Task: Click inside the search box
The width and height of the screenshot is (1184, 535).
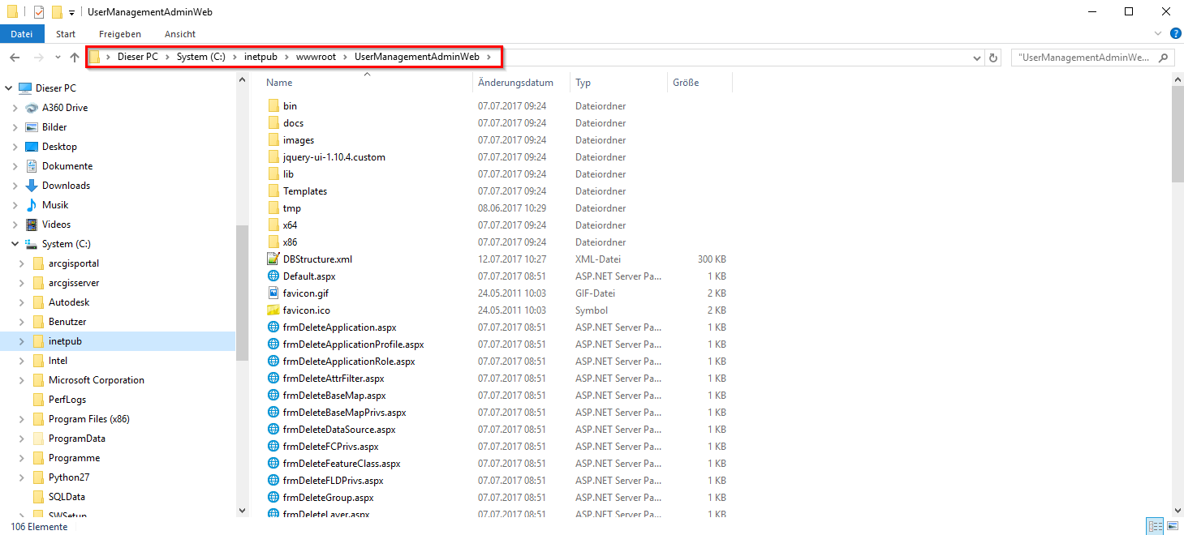Action: [1083, 57]
